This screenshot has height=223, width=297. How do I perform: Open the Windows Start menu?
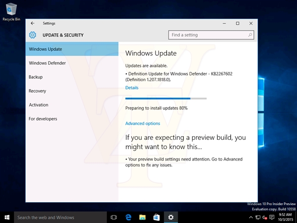pyautogui.click(x=7, y=217)
